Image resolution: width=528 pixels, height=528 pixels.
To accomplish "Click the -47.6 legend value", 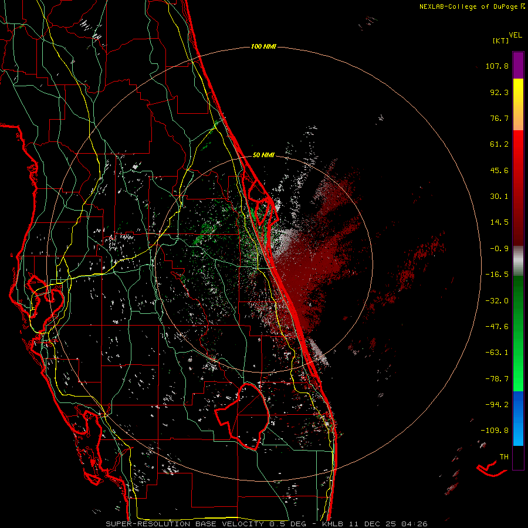I will [x=497, y=327].
